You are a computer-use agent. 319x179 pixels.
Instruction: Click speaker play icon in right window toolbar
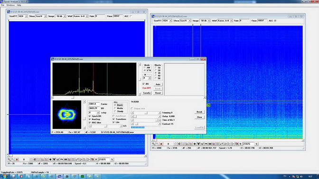(179, 144)
